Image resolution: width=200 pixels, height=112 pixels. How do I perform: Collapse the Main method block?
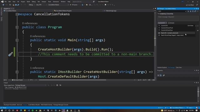click(x=17, y=40)
